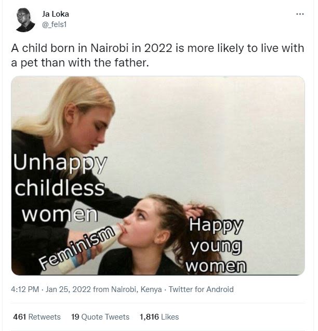Screen dimensions: 318x331
Task: Open the tweet's more options menu
Action: pyautogui.click(x=299, y=14)
